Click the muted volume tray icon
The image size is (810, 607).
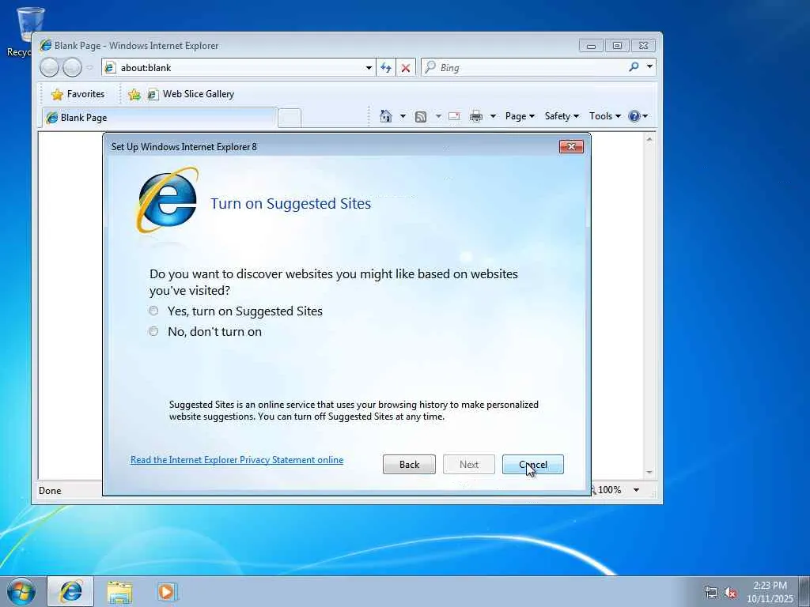point(730,593)
